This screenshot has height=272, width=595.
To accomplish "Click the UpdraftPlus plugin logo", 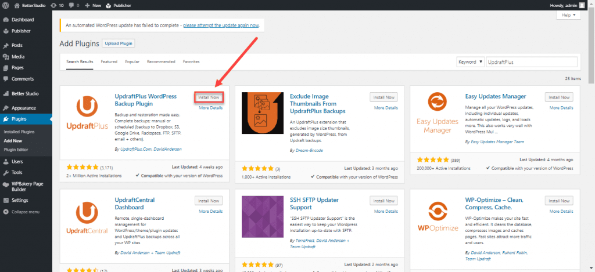I will [87, 113].
